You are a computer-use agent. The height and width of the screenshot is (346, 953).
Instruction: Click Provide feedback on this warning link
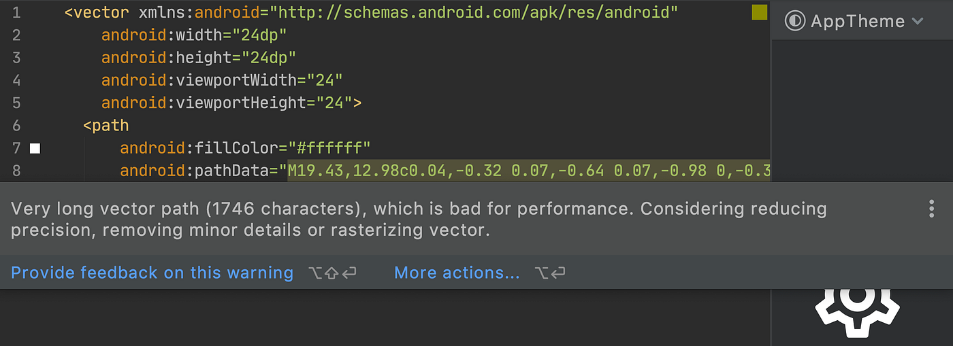152,273
